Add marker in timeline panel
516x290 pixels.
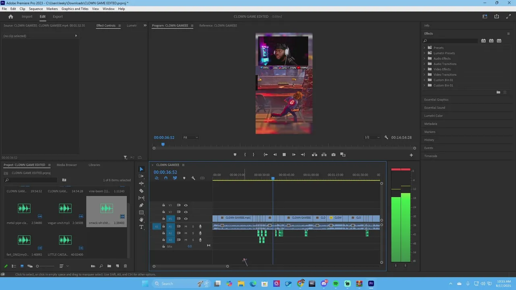click(x=184, y=178)
